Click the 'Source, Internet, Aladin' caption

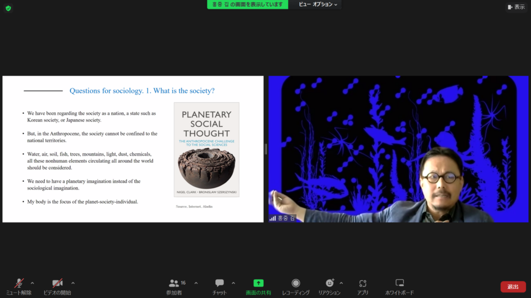click(x=194, y=206)
